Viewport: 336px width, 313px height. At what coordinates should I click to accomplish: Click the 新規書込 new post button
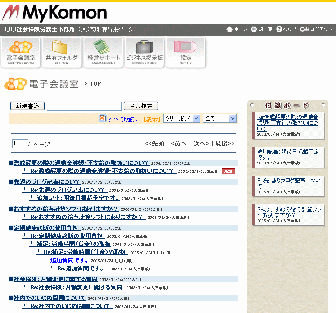click(x=27, y=106)
